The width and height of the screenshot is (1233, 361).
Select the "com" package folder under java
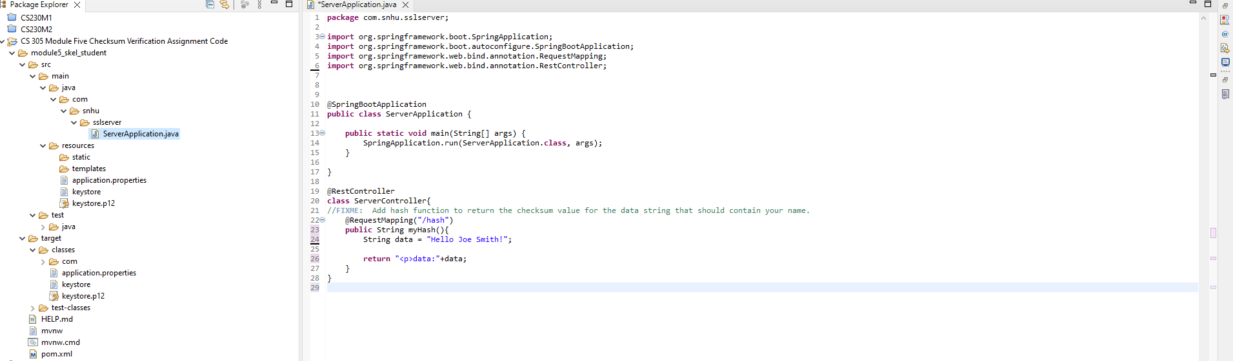click(x=80, y=99)
